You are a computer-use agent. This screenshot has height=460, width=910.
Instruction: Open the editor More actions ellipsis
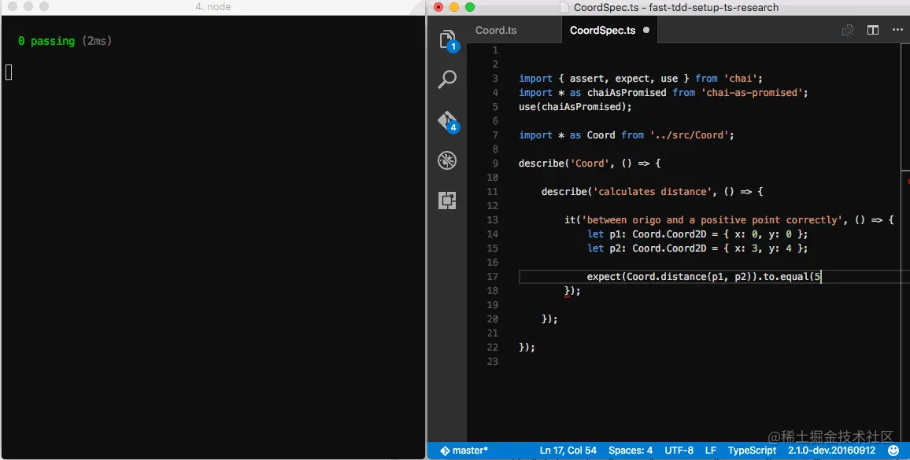click(898, 30)
